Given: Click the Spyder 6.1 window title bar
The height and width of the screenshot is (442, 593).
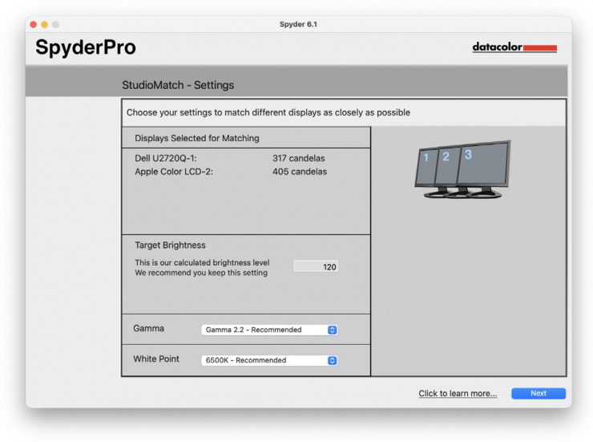Looking at the screenshot, I should 298,24.
